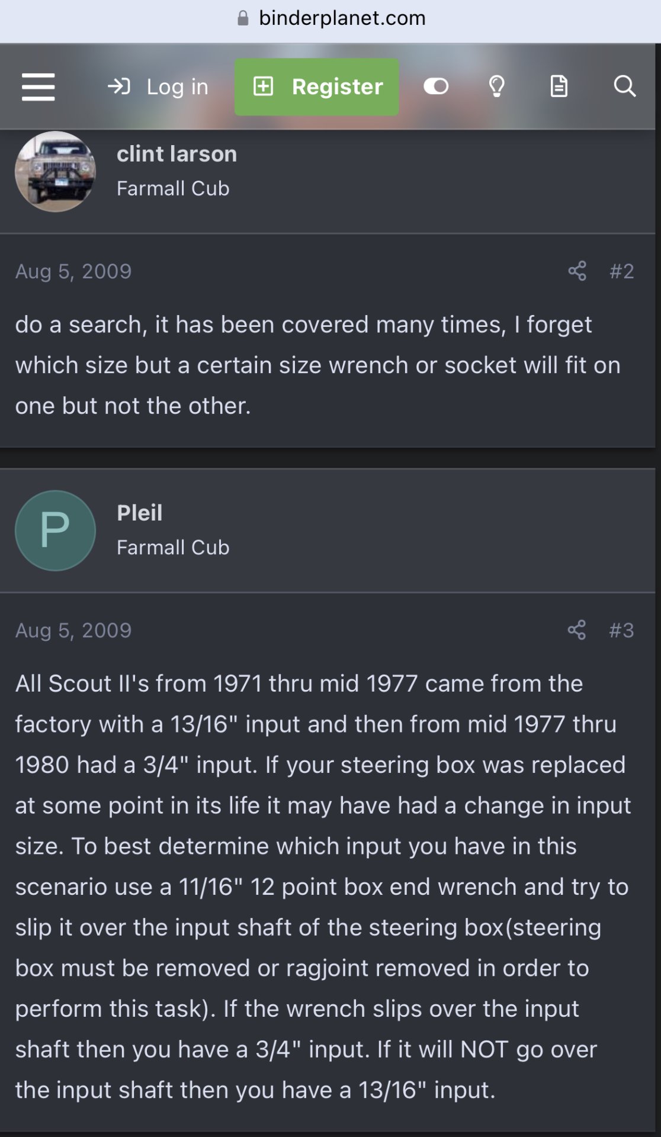Share post #3 via share icon
Image resolution: width=661 pixels, height=1137 pixels.
[x=577, y=630]
